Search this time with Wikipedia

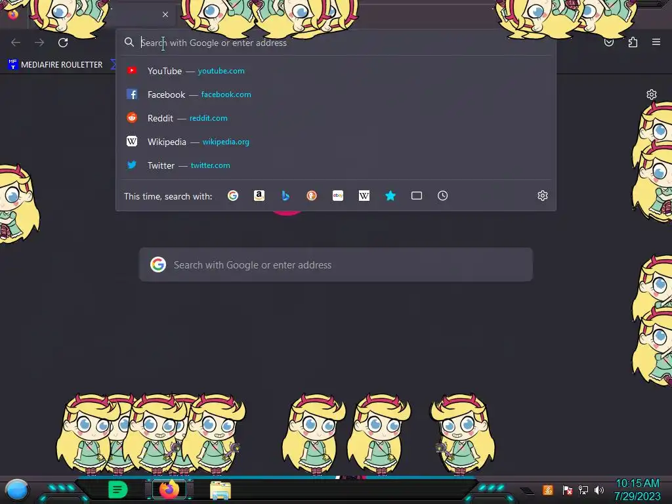(x=364, y=196)
